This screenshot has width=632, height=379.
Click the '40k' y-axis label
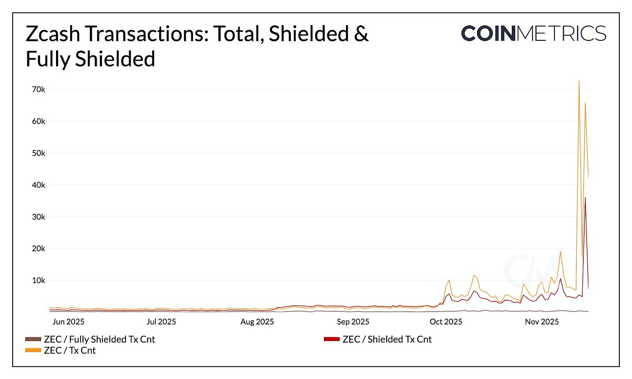[39, 185]
